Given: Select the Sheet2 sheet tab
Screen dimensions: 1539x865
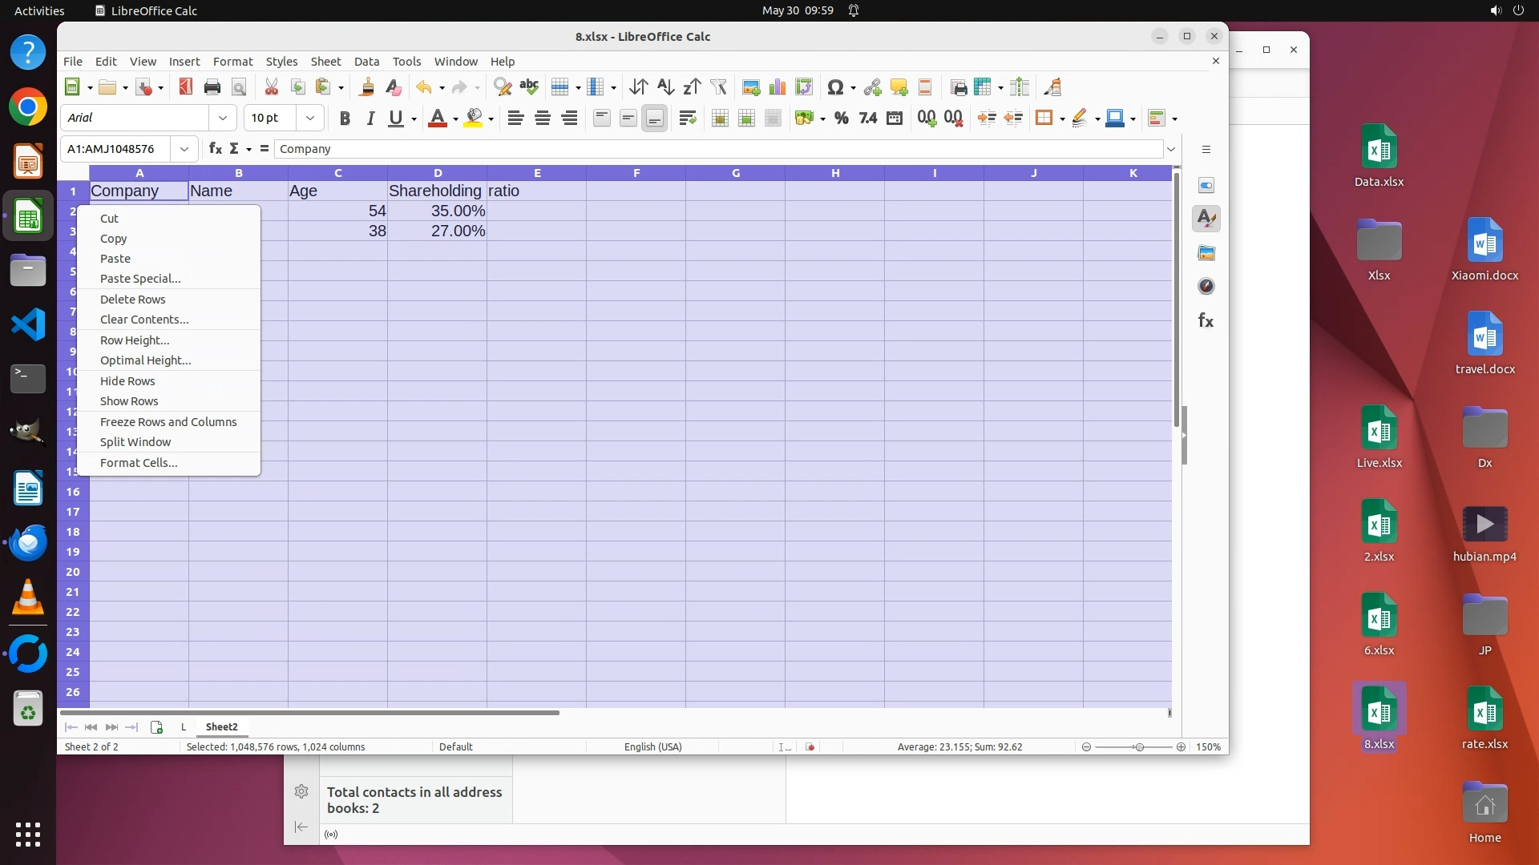Looking at the screenshot, I should 221,727.
